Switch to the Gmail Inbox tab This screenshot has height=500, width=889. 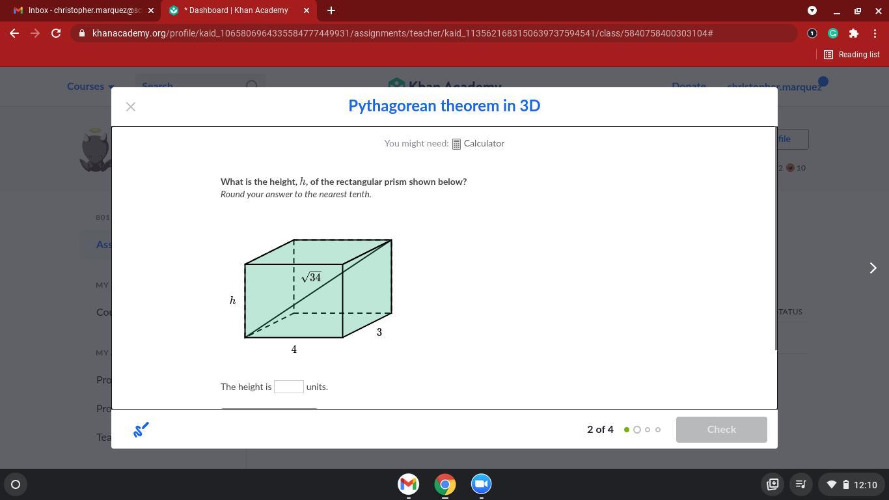tap(81, 10)
